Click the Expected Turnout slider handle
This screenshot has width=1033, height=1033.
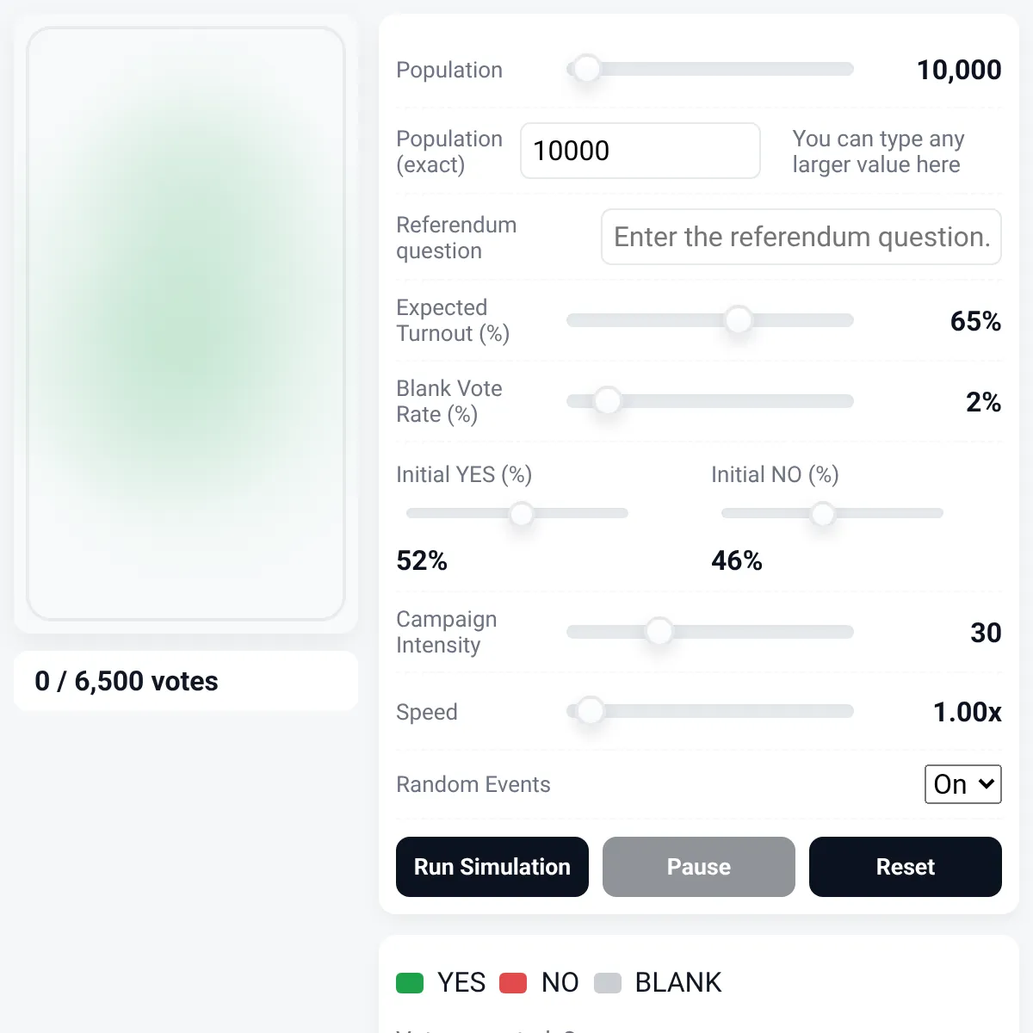tap(739, 320)
